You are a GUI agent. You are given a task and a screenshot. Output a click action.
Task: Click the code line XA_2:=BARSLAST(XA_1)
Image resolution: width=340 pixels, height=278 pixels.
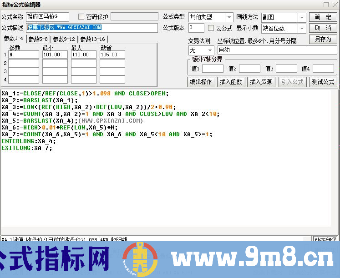[x=40, y=100]
